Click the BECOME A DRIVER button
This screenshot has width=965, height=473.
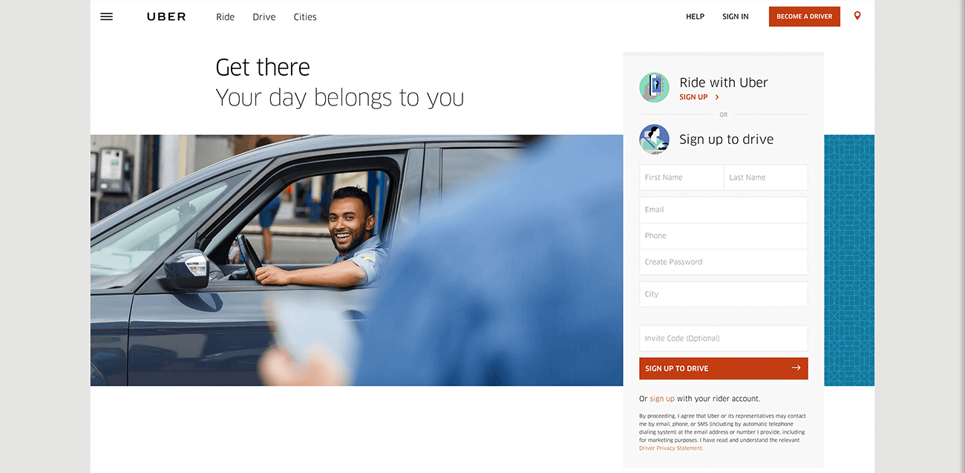(805, 16)
